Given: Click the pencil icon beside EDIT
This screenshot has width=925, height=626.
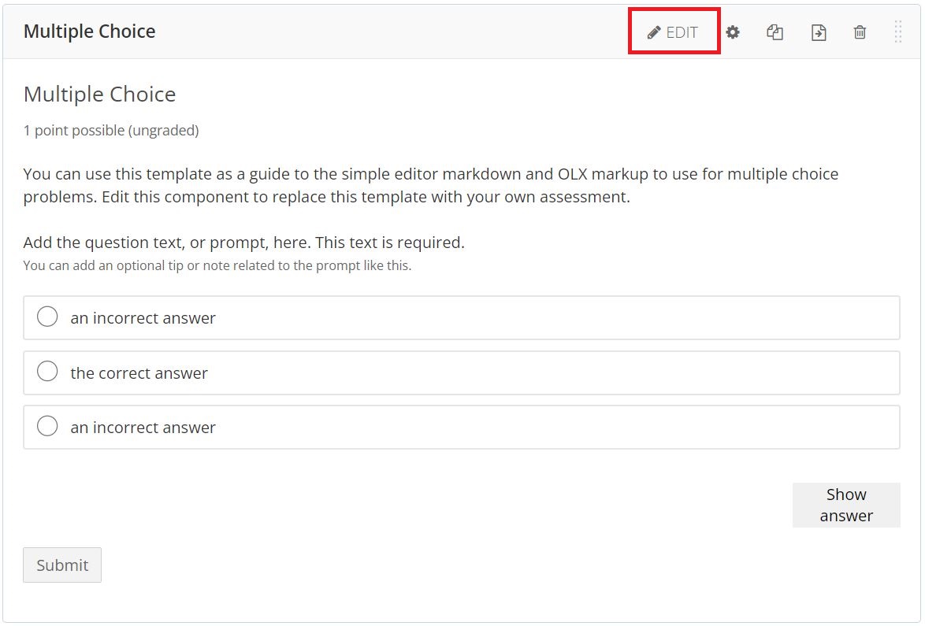Looking at the screenshot, I should 654,32.
